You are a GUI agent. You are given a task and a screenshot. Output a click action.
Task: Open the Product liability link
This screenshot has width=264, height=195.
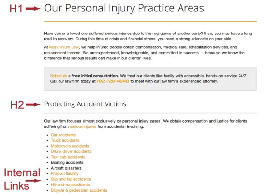[65, 173]
